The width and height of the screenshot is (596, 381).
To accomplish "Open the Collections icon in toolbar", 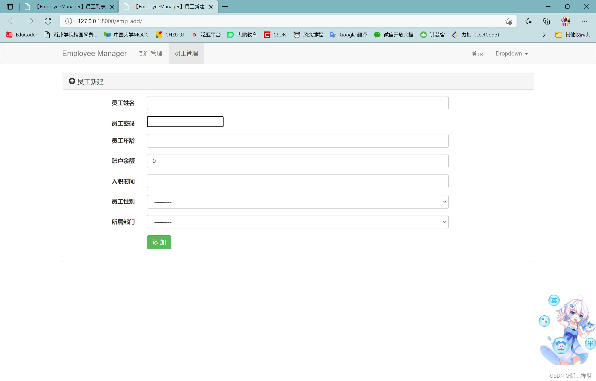I will [x=546, y=21].
